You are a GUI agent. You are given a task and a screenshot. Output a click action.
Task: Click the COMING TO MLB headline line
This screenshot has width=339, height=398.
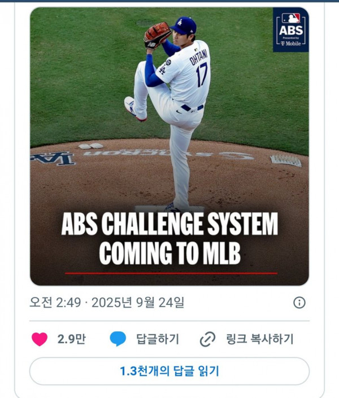pos(169,253)
